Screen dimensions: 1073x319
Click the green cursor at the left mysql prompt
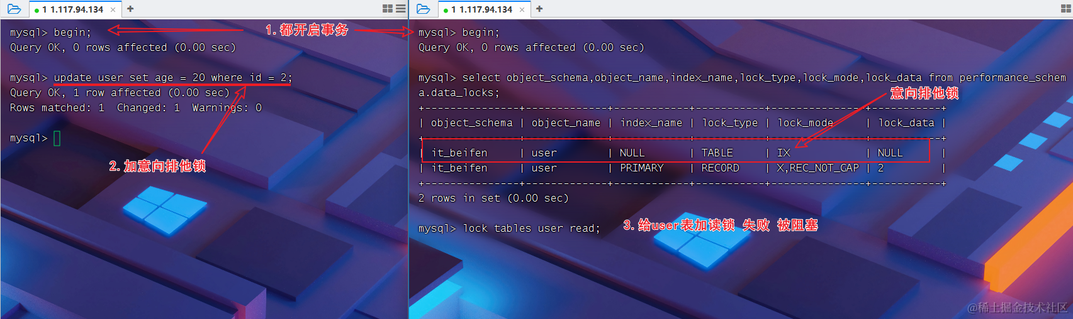click(x=57, y=138)
